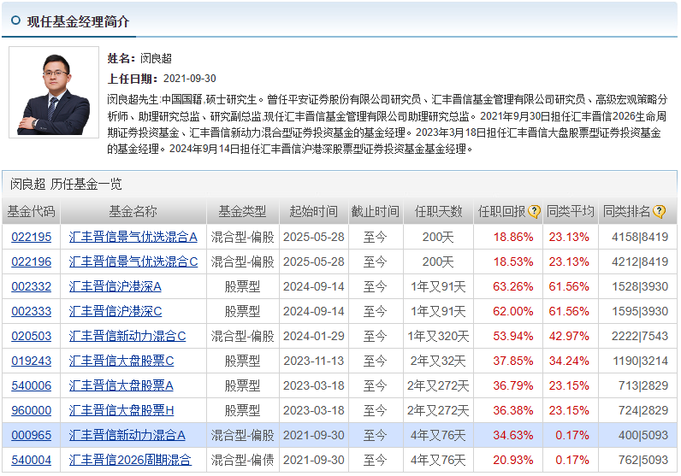Click the 闵良超 历任基金一览 table title
Screen dimensions: 681x476
[x=66, y=184]
